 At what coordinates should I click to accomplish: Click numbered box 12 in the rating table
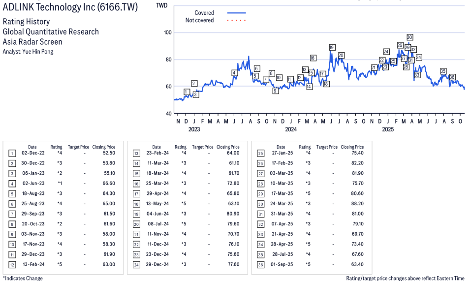tap(12, 264)
